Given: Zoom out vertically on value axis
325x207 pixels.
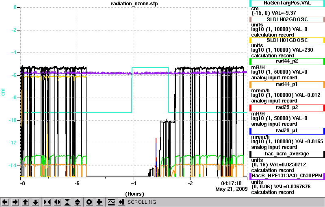Looking at the screenshot, I should [78, 202].
